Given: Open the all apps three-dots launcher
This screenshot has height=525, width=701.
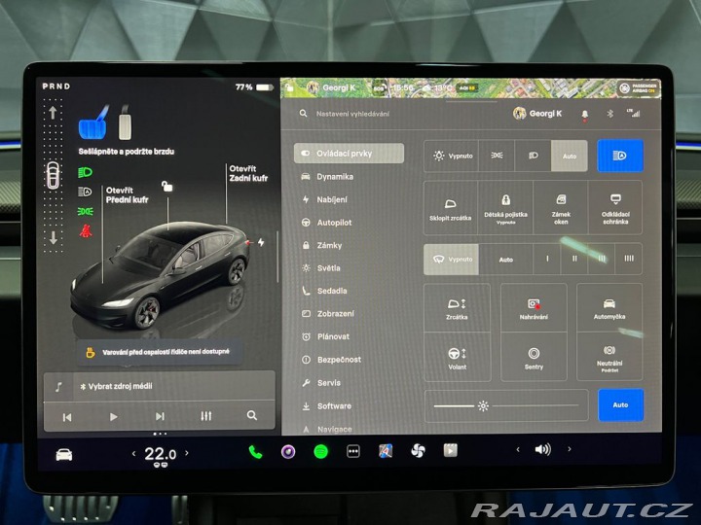Looking at the screenshot, I should (353, 451).
